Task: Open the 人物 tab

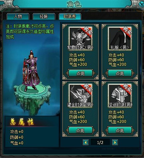Action: tap(18, 17)
